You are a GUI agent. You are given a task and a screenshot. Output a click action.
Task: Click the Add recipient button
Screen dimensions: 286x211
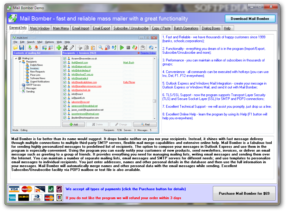73,125
